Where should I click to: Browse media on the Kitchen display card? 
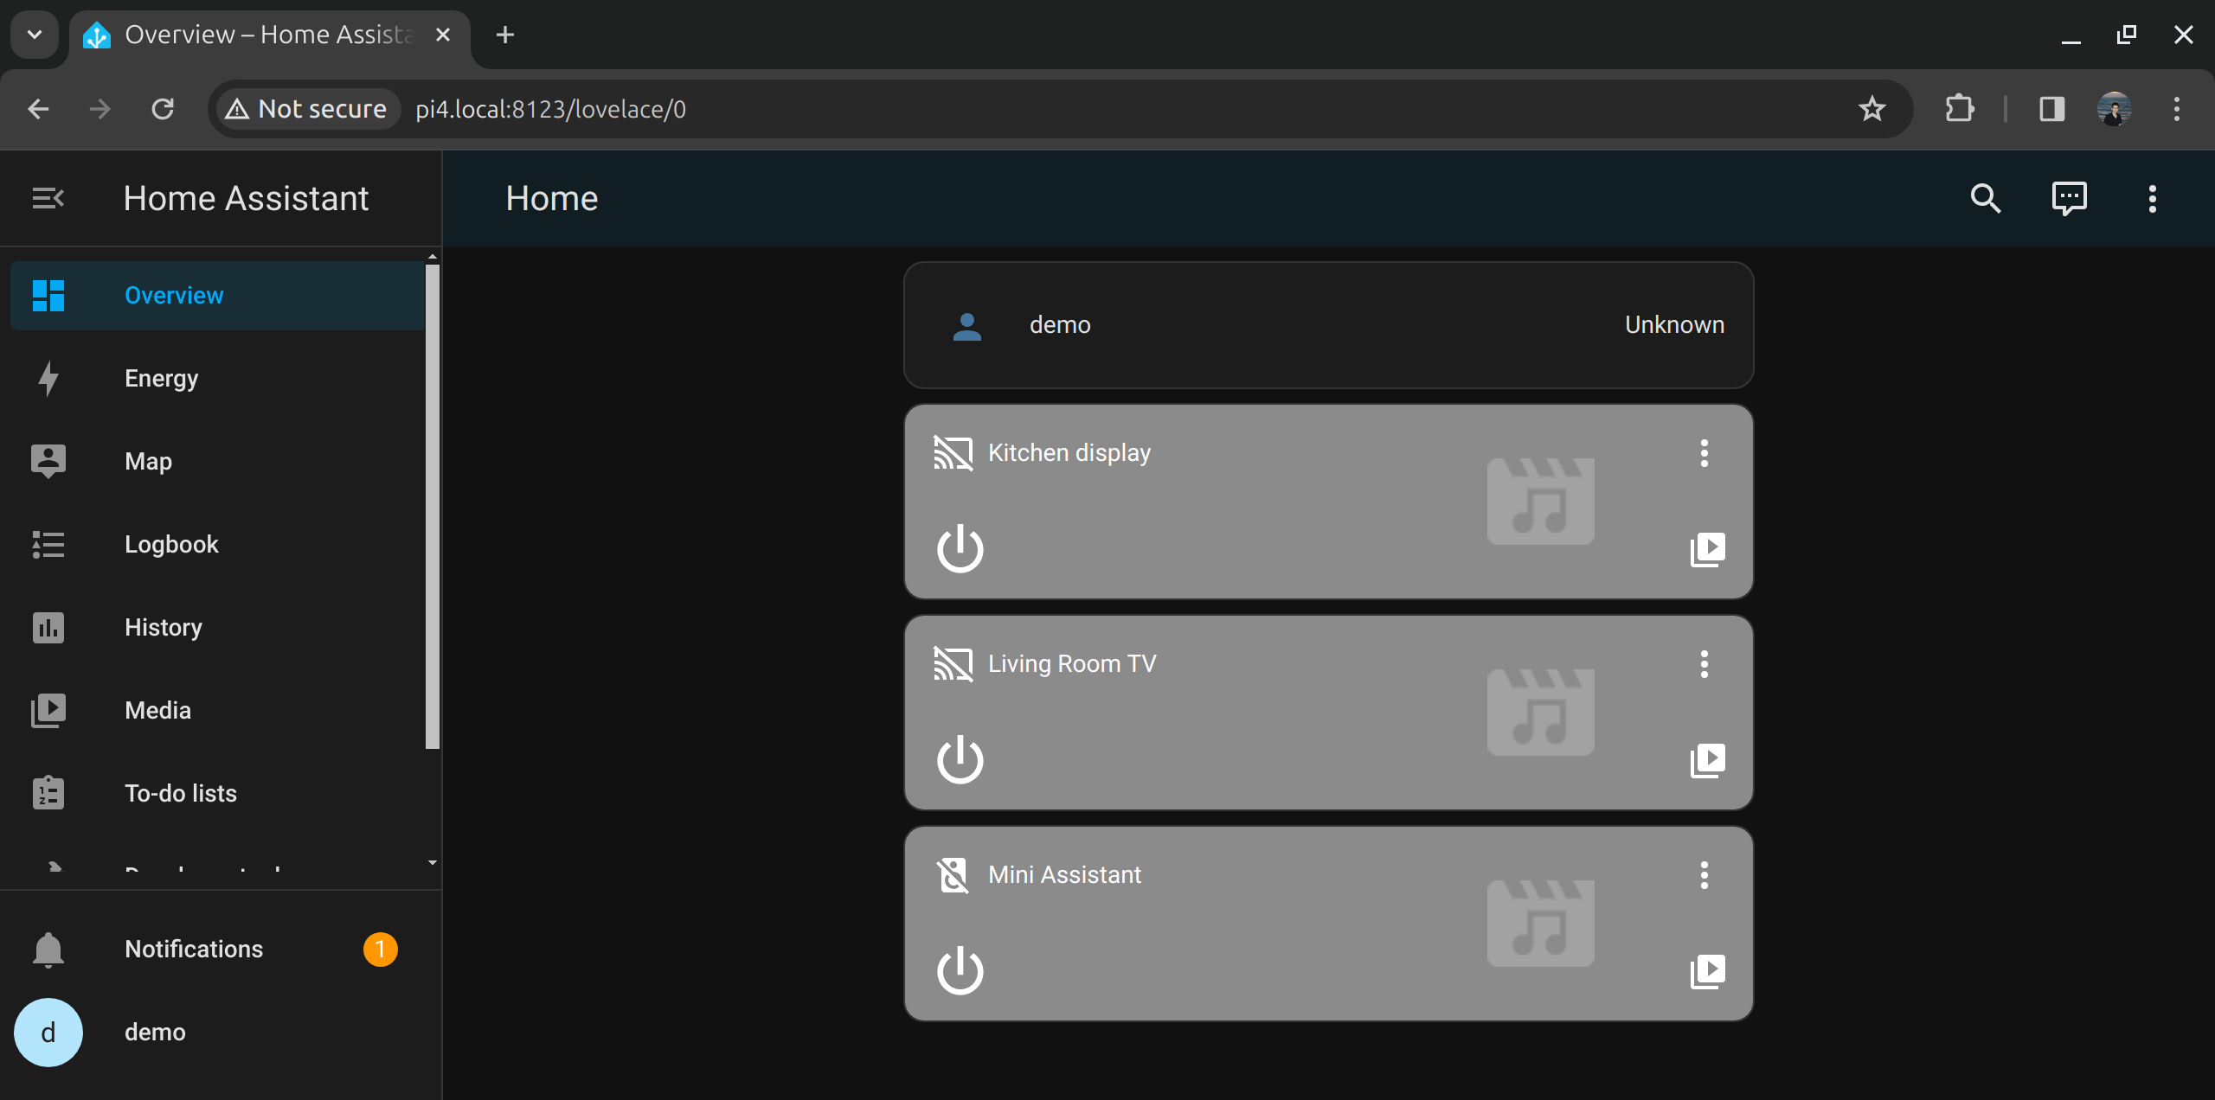1707,549
